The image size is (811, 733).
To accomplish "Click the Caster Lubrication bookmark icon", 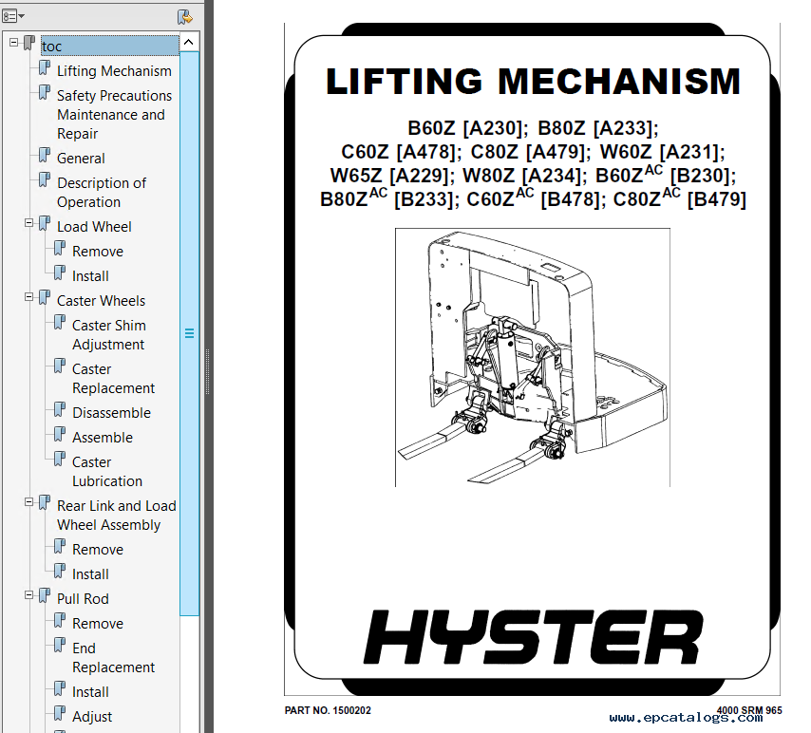I will point(60,459).
